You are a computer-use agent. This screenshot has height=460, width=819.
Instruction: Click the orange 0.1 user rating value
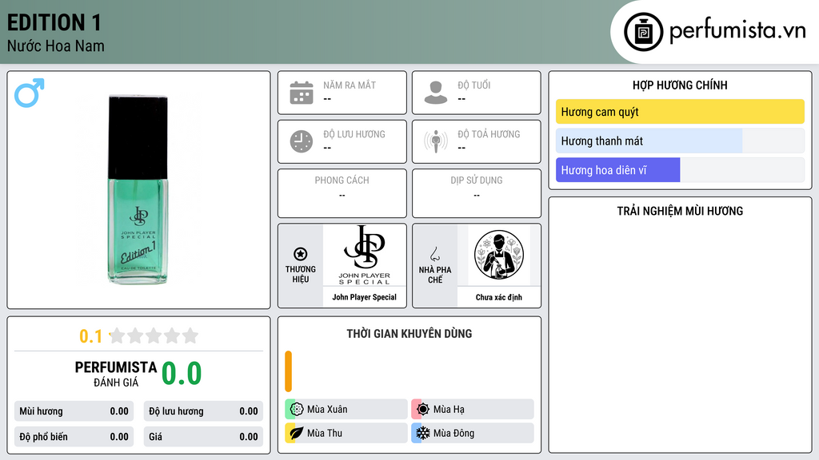90,336
